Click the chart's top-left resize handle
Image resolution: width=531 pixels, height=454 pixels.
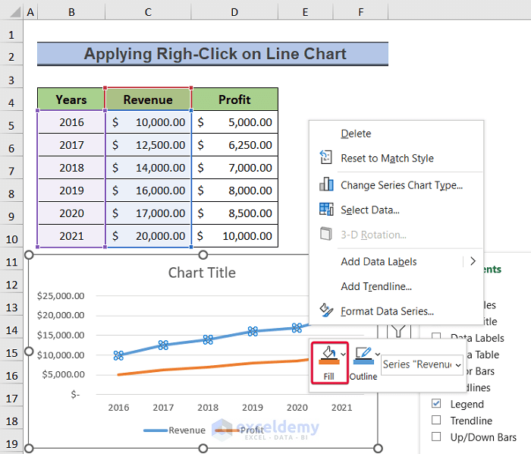tap(29, 255)
